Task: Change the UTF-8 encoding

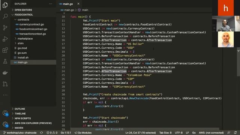Action: (178, 133)
